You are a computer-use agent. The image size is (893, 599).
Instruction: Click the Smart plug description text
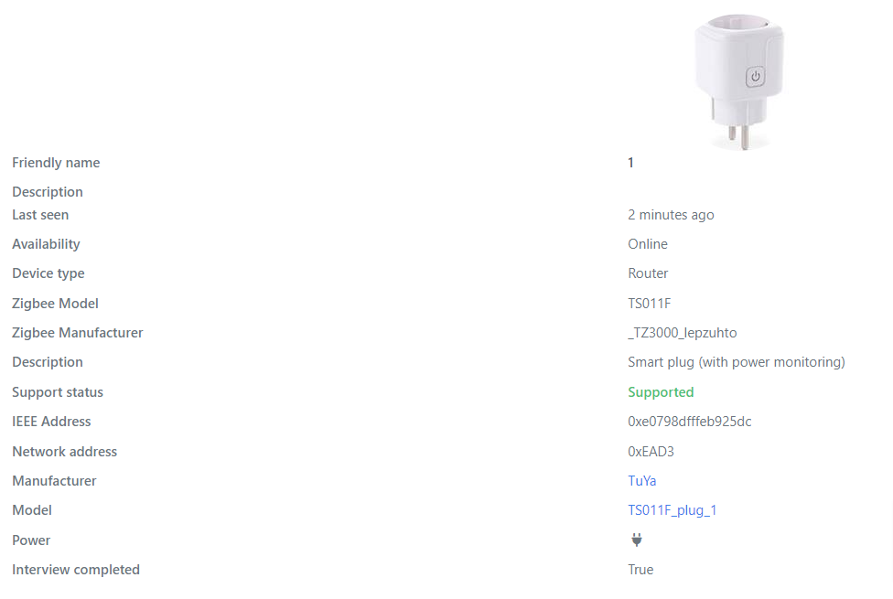coord(736,361)
